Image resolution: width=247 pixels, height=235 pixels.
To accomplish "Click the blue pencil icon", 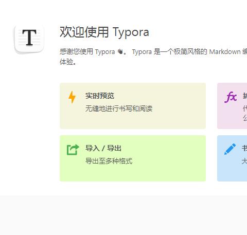I will click(x=230, y=149).
